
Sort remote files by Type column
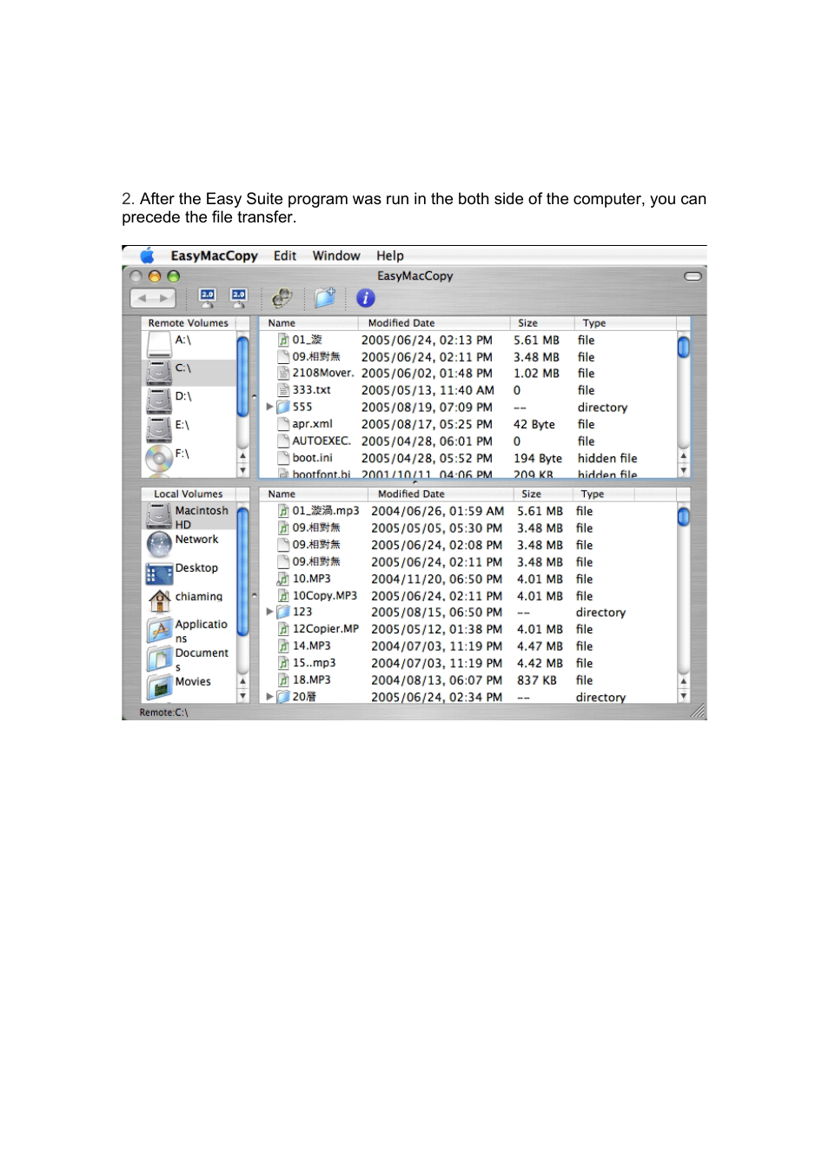click(624, 322)
